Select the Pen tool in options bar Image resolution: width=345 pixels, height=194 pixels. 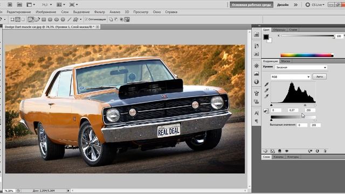tap(31, 19)
